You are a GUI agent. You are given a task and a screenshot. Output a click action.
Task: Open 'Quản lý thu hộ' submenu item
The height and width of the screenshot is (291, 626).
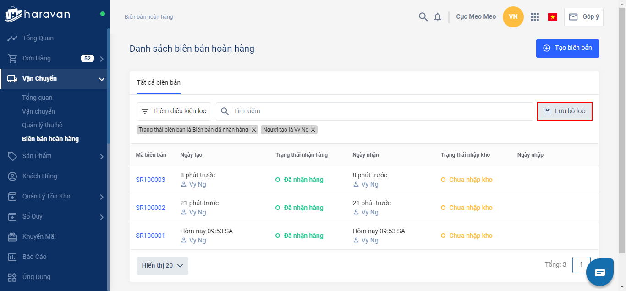pyautogui.click(x=42, y=125)
